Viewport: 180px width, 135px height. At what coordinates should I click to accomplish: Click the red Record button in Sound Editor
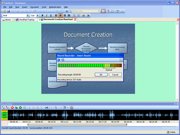[x=12, y=107]
